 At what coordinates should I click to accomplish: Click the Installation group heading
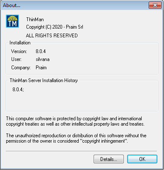20,43
